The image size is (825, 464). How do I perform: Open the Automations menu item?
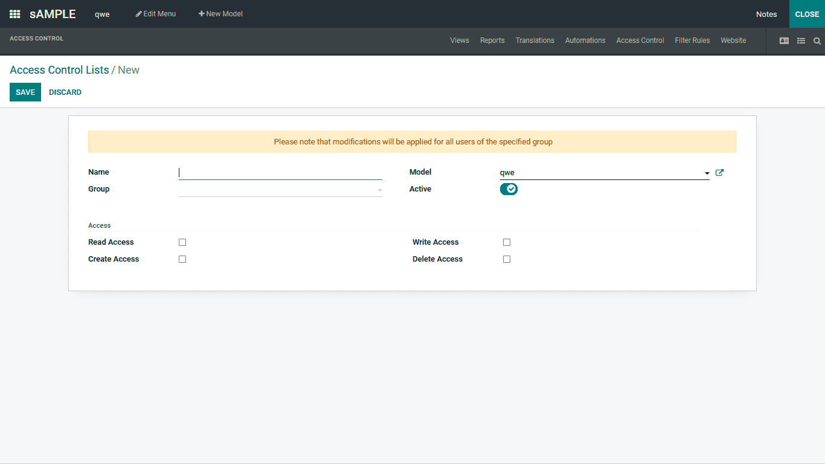pyautogui.click(x=585, y=40)
